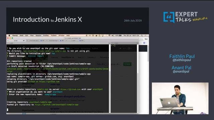Click the terminal cursor prompt at bottom
The width and height of the screenshot is (214, 120).
7,110
